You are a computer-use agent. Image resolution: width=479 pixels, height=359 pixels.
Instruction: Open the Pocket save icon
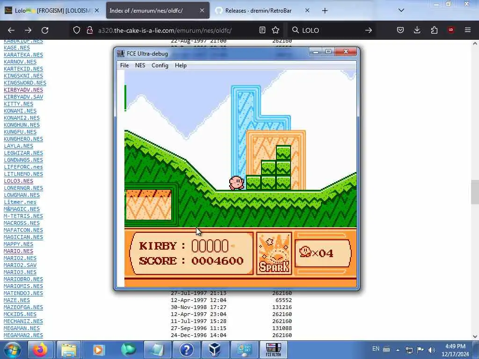(x=400, y=30)
